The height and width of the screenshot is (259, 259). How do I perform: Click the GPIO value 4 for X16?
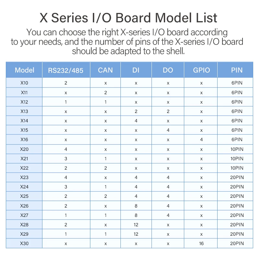click(x=201, y=140)
